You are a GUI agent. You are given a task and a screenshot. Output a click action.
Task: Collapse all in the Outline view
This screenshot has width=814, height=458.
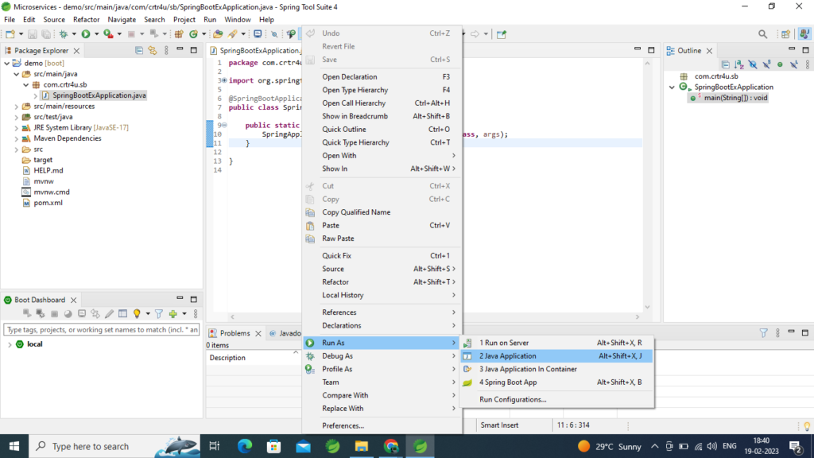pyautogui.click(x=726, y=64)
